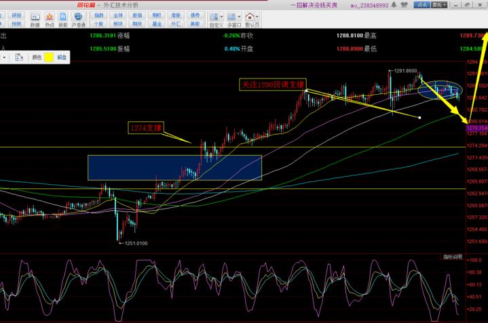
Task: Select the '1274支撑' annotation label on chart
Action: click(146, 127)
